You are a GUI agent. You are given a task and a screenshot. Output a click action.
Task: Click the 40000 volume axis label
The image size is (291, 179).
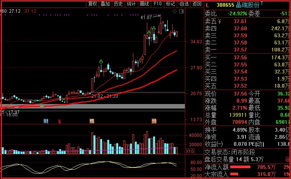click(195, 135)
